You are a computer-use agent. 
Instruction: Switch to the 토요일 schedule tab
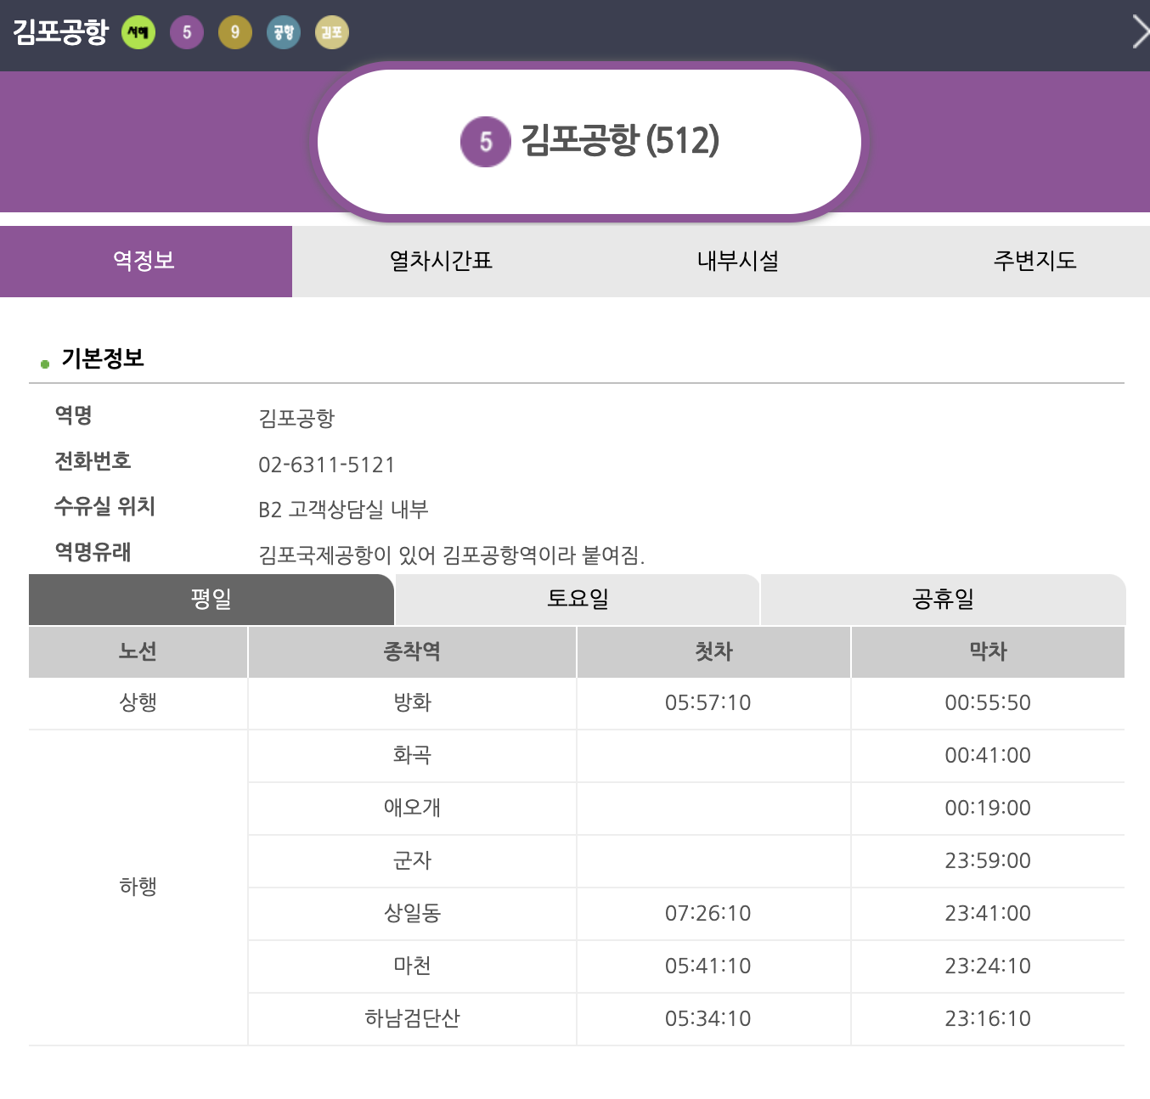click(578, 600)
